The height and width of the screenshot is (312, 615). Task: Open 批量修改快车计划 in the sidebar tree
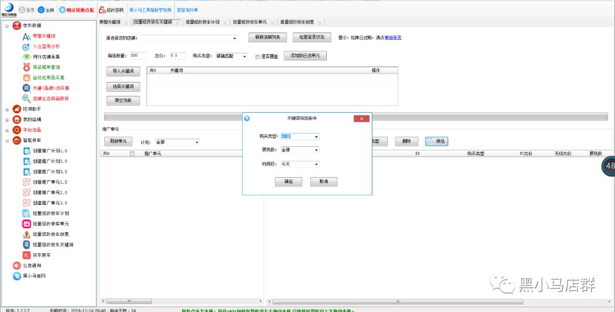point(51,214)
